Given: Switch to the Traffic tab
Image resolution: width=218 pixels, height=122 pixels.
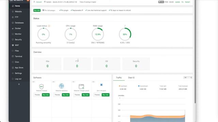Looking at the screenshot, I should [x=119, y=78].
